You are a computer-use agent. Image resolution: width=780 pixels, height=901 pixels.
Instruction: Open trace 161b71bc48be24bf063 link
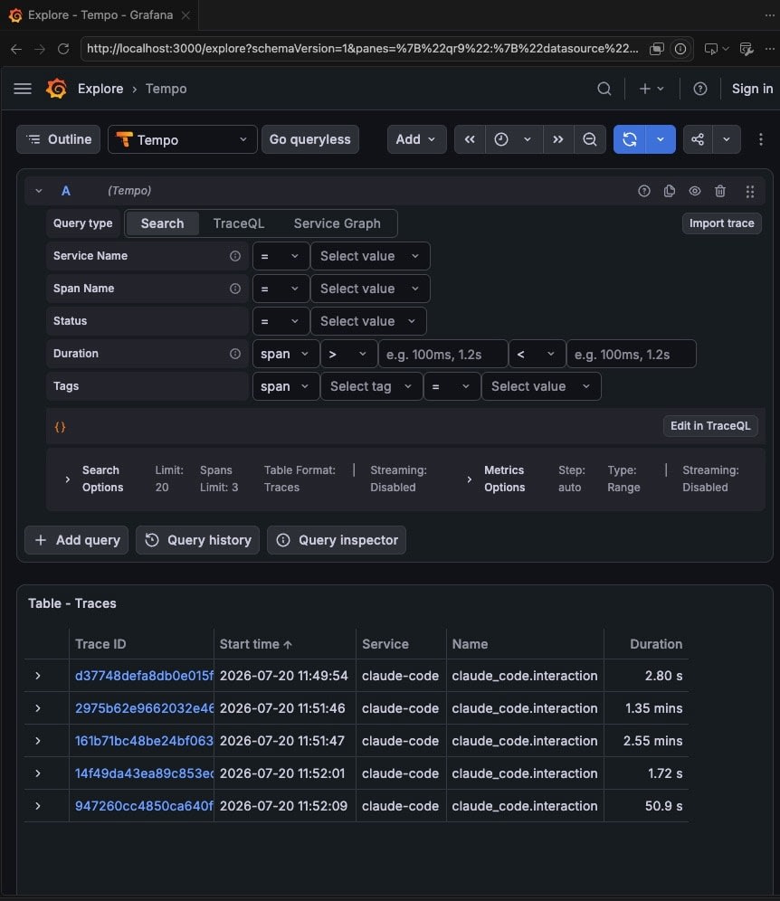point(144,741)
